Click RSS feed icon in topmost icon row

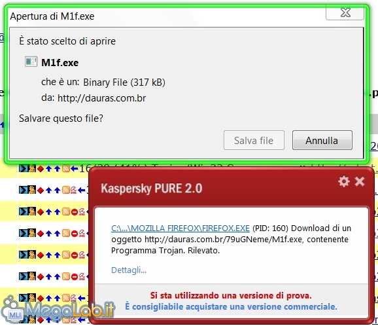tap(66, 168)
